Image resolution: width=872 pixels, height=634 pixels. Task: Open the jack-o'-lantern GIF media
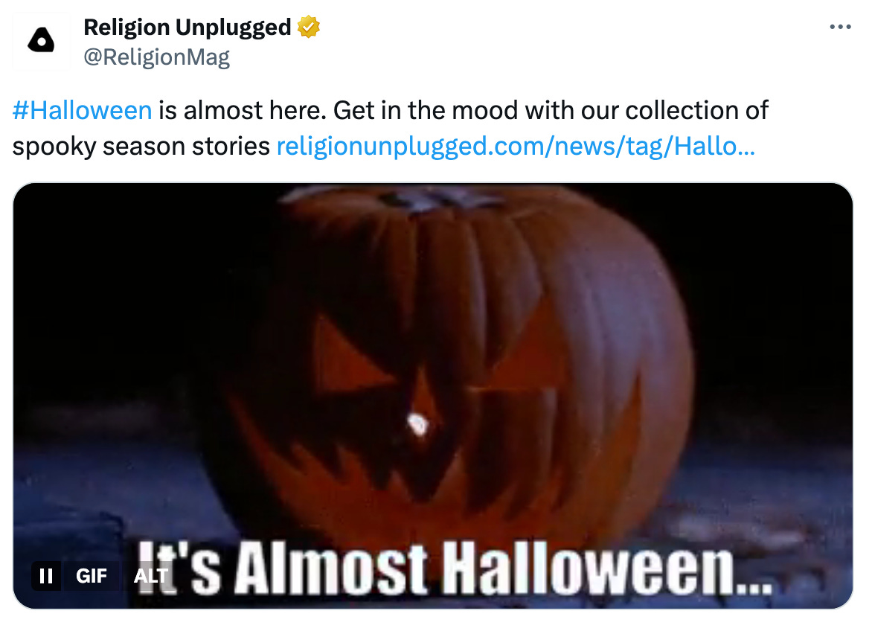[x=433, y=396]
